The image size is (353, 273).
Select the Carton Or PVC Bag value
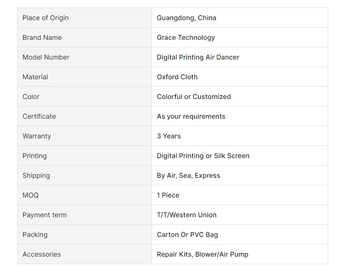coord(187,235)
